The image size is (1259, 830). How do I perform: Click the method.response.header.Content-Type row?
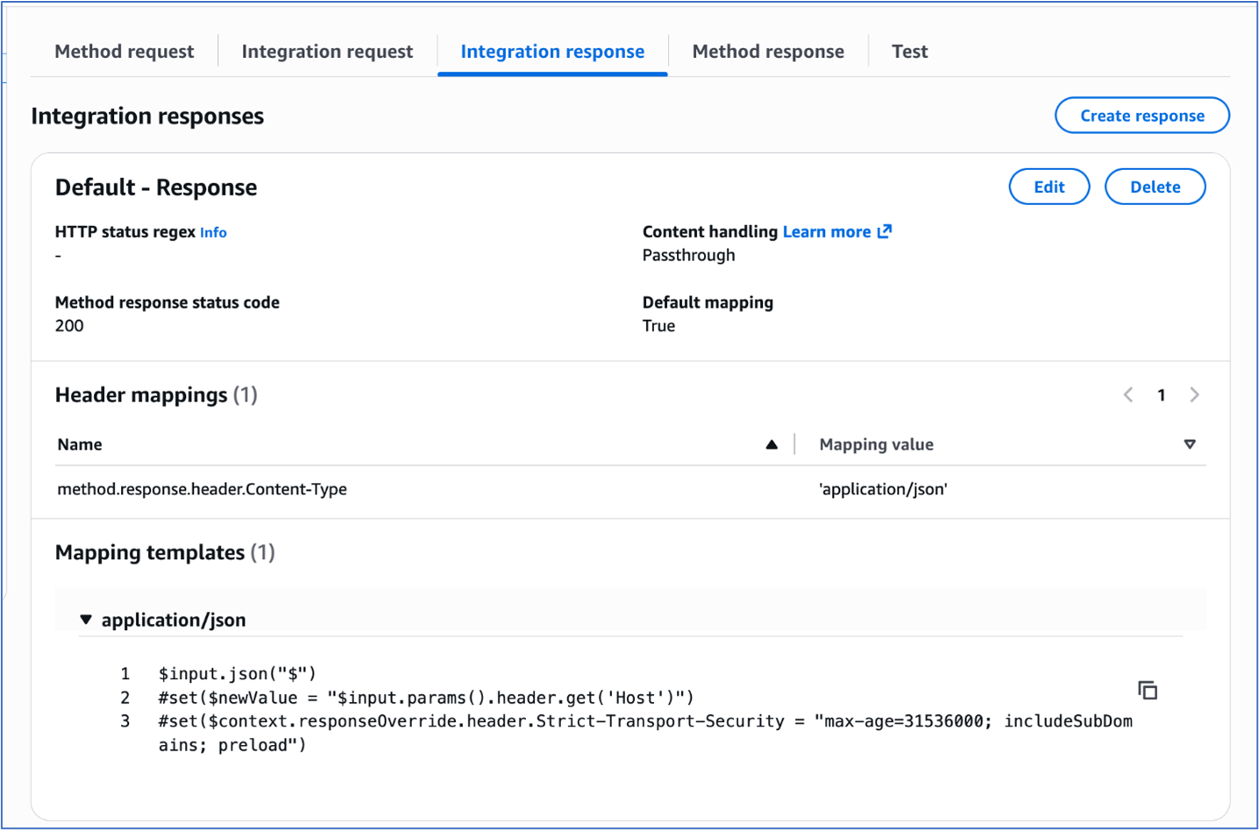coord(202,489)
